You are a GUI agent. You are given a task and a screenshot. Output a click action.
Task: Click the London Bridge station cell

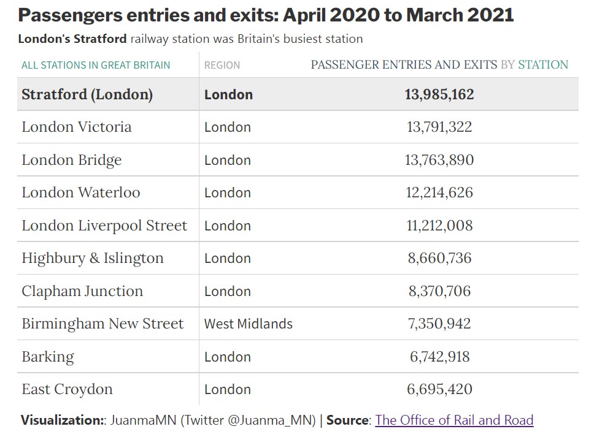(72, 160)
